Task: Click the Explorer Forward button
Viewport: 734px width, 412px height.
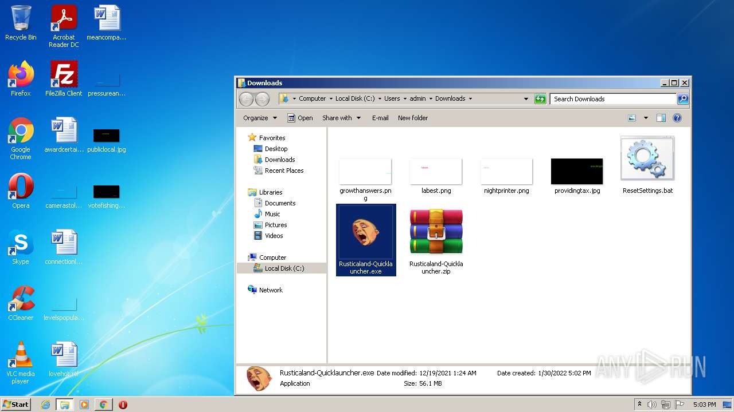Action: coord(262,99)
